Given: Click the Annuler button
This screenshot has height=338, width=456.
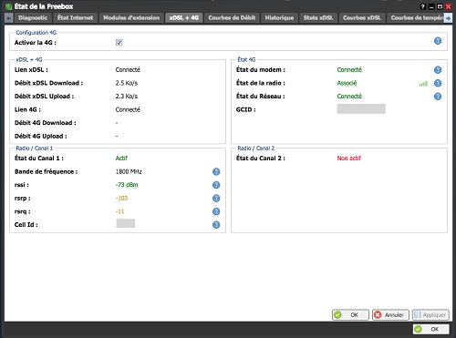Looking at the screenshot, I should [x=390, y=315].
